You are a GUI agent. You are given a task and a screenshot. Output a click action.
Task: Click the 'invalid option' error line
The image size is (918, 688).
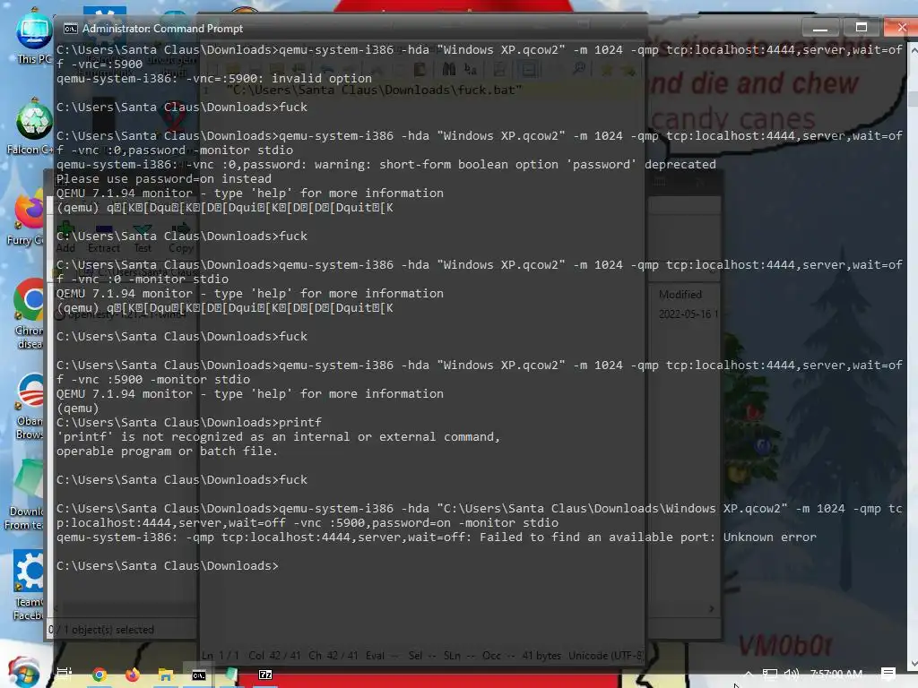pos(214,79)
